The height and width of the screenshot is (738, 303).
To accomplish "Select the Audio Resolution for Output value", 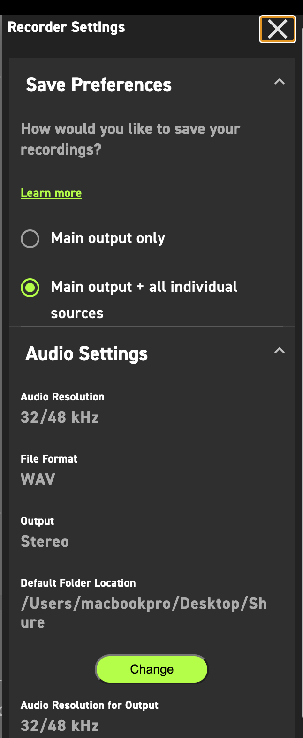I will 60,725.
